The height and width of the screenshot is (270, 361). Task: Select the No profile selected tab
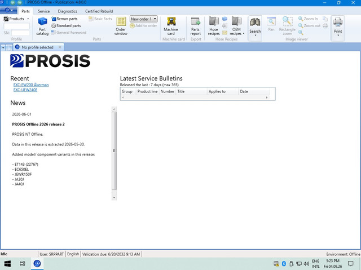(x=37, y=47)
